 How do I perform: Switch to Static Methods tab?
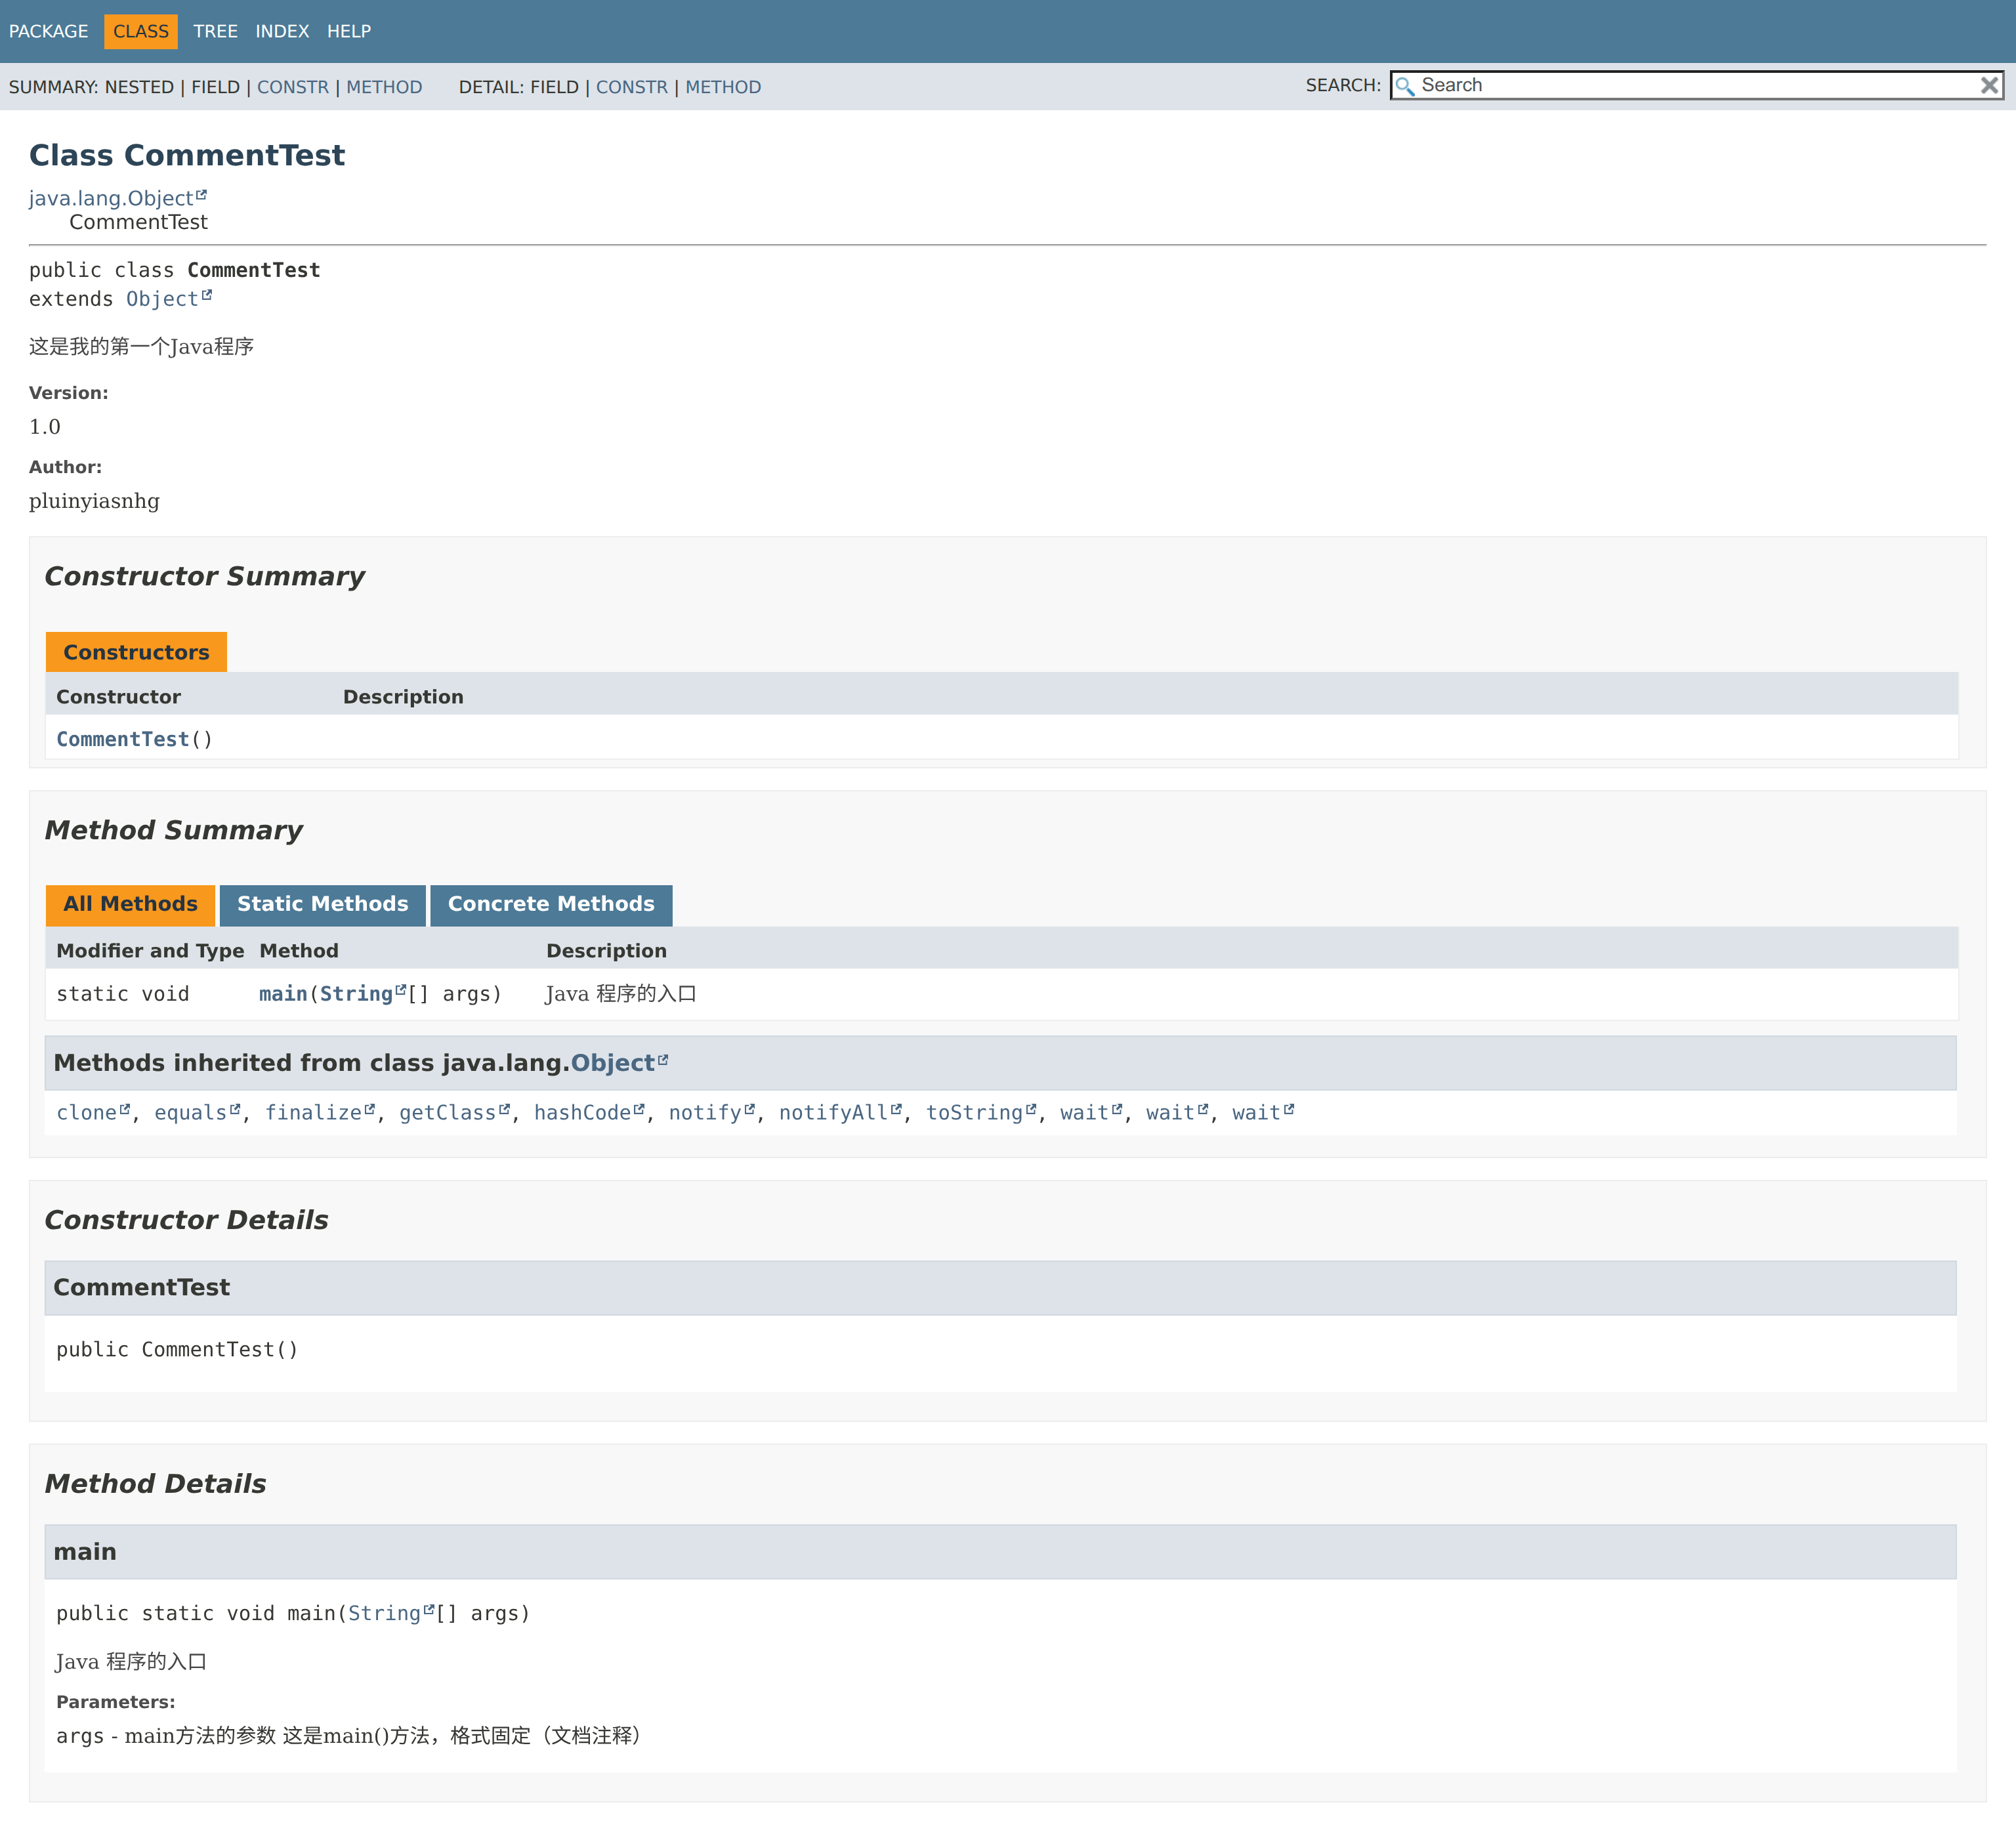click(322, 904)
